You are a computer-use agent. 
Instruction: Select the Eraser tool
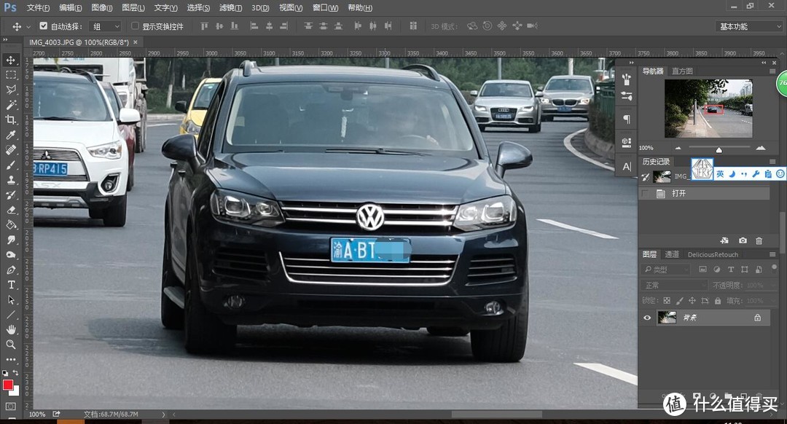[10, 210]
